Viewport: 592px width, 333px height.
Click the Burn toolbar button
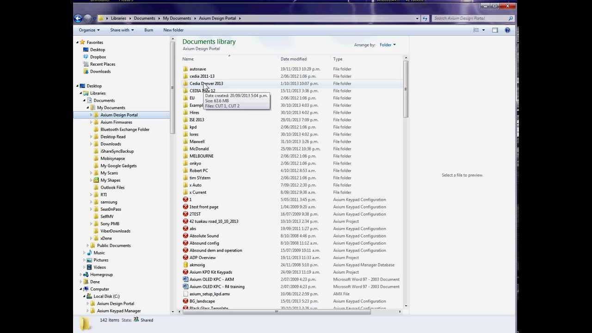click(148, 30)
